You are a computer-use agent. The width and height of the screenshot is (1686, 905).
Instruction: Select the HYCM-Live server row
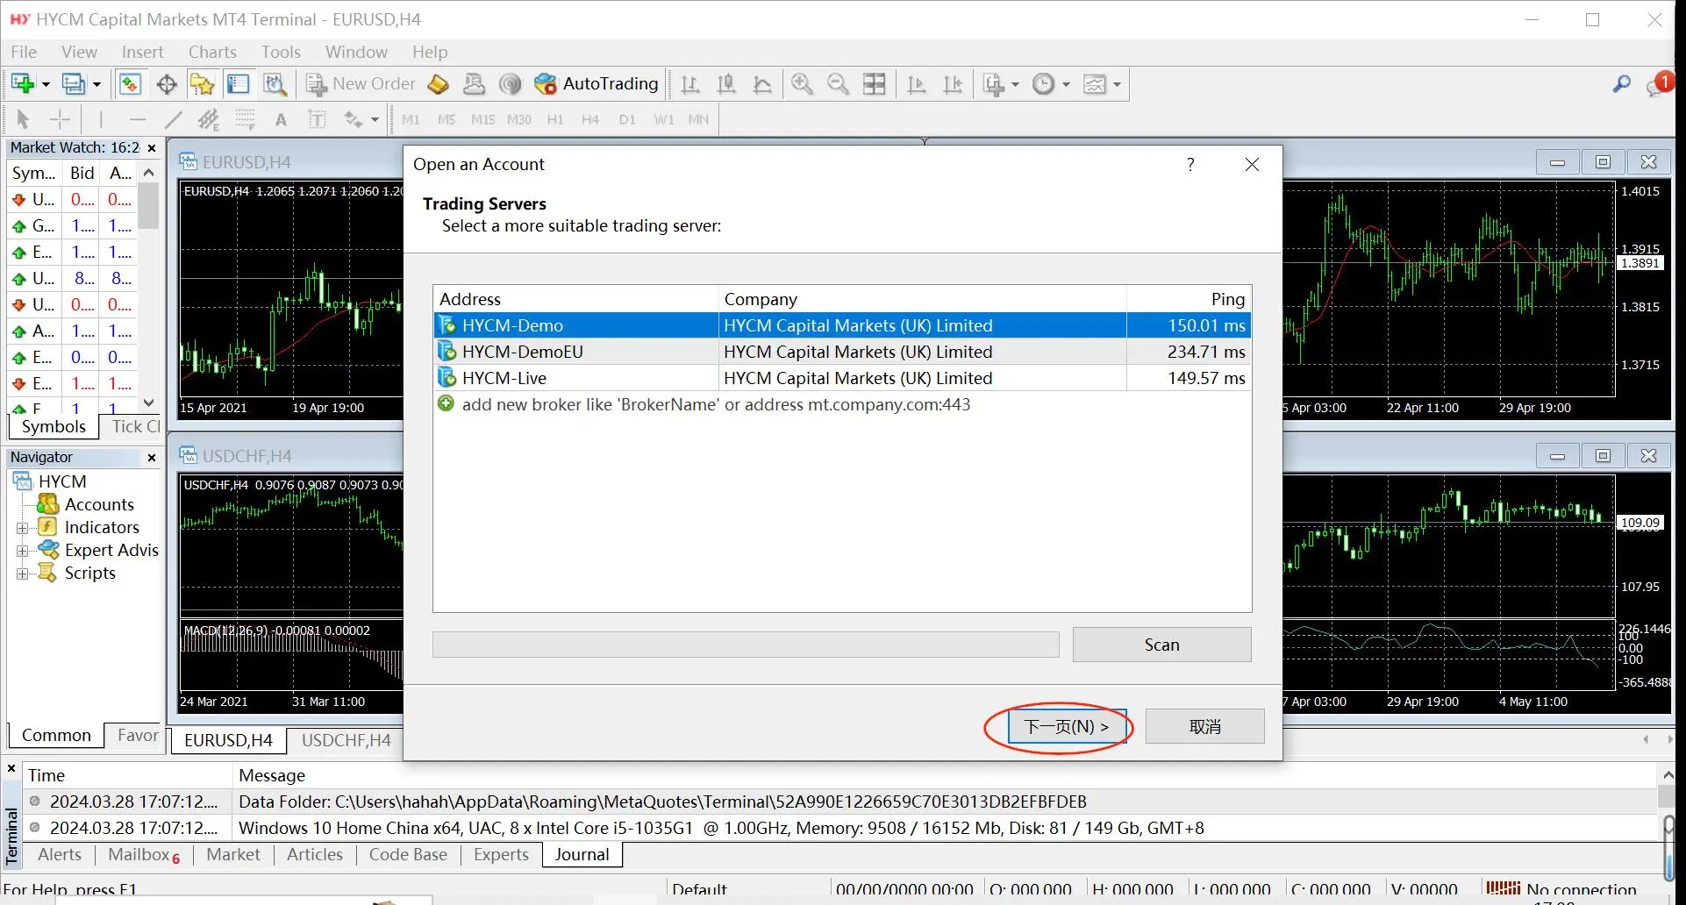click(842, 378)
